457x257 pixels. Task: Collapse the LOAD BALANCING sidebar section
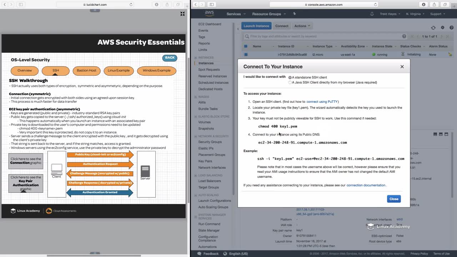[x=195, y=175]
